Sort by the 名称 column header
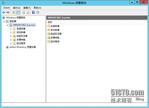The height and width of the screenshot is (108, 149). pyautogui.click(x=65, y=22)
